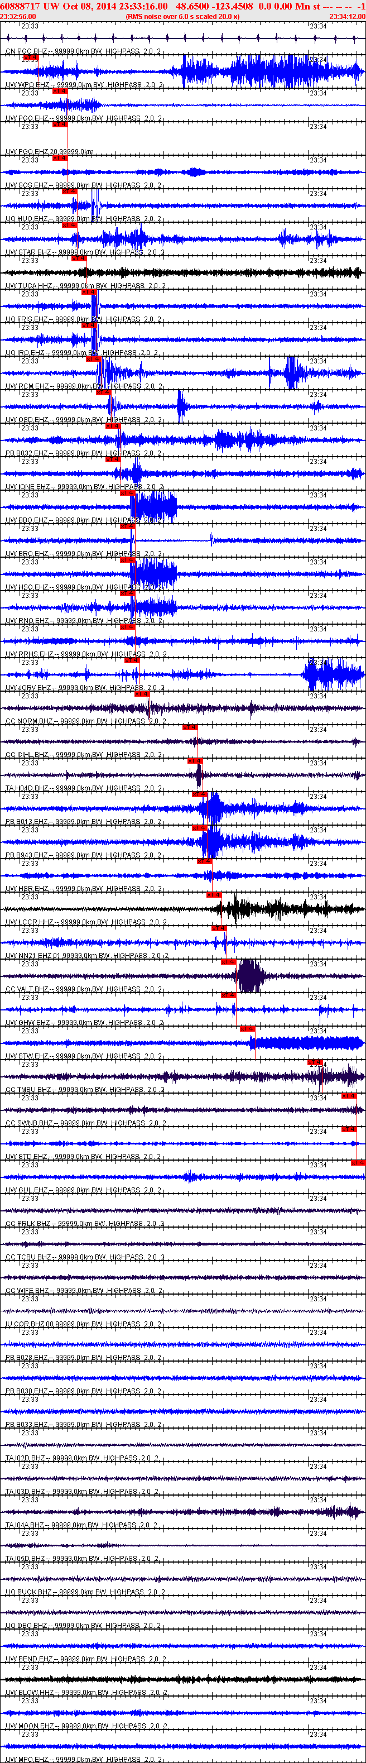366x1763 pixels.
Task: Click the UW PGO EHZ 20 label without HIGHPASS
Action: (49, 152)
